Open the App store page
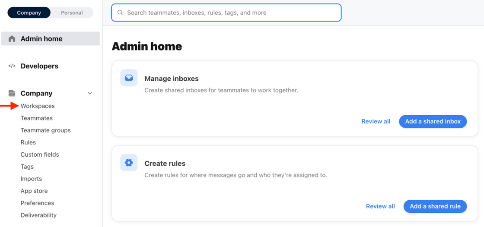 [34, 191]
